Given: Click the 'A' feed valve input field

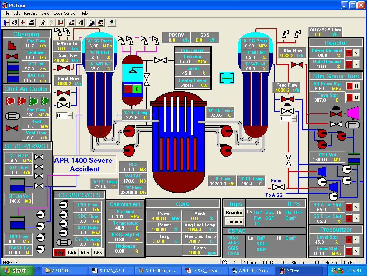Looking at the screenshot, I should (x=62, y=116).
